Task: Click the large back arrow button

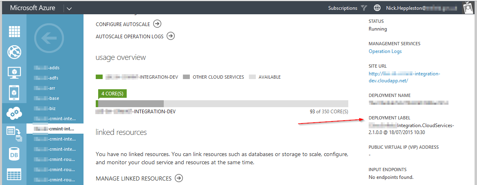Action: coord(49,38)
